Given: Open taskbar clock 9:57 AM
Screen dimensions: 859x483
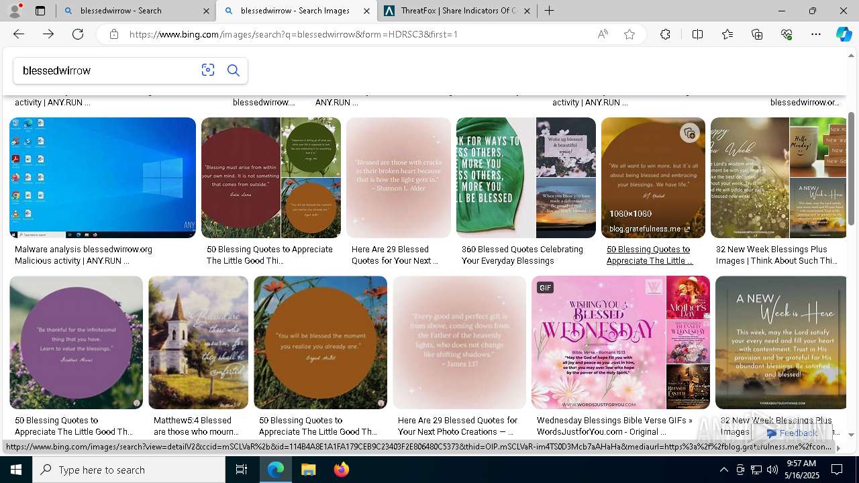Looking at the screenshot, I should coord(801,470).
